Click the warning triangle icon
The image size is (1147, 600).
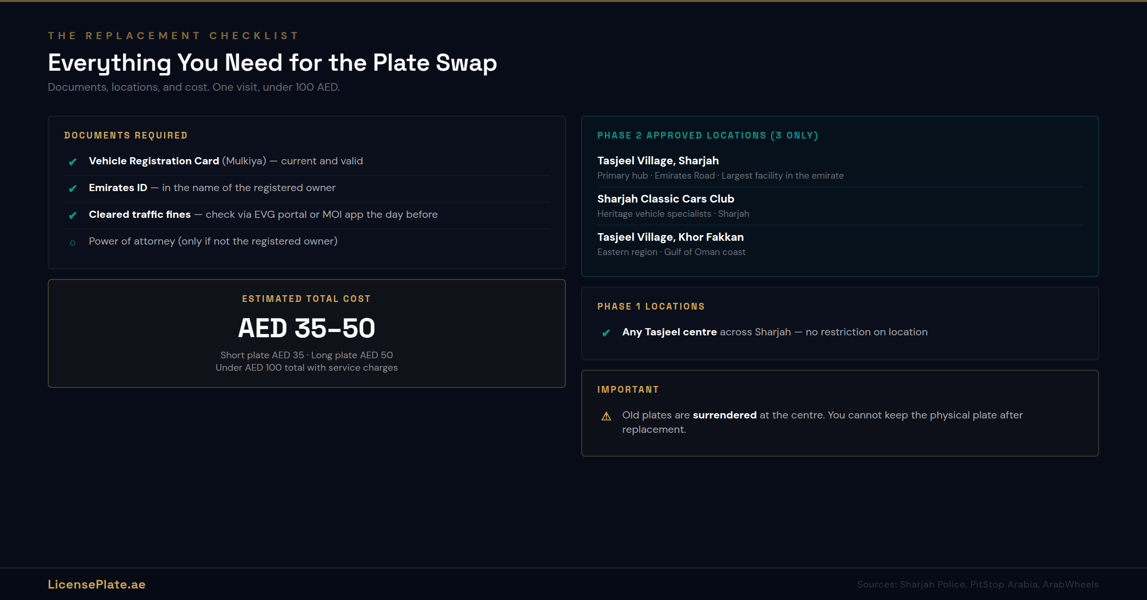tap(606, 416)
